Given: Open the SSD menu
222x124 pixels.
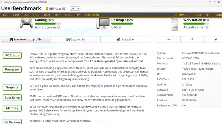Looking at the screenshot, I should pyautogui.click(x=26, y=15).
